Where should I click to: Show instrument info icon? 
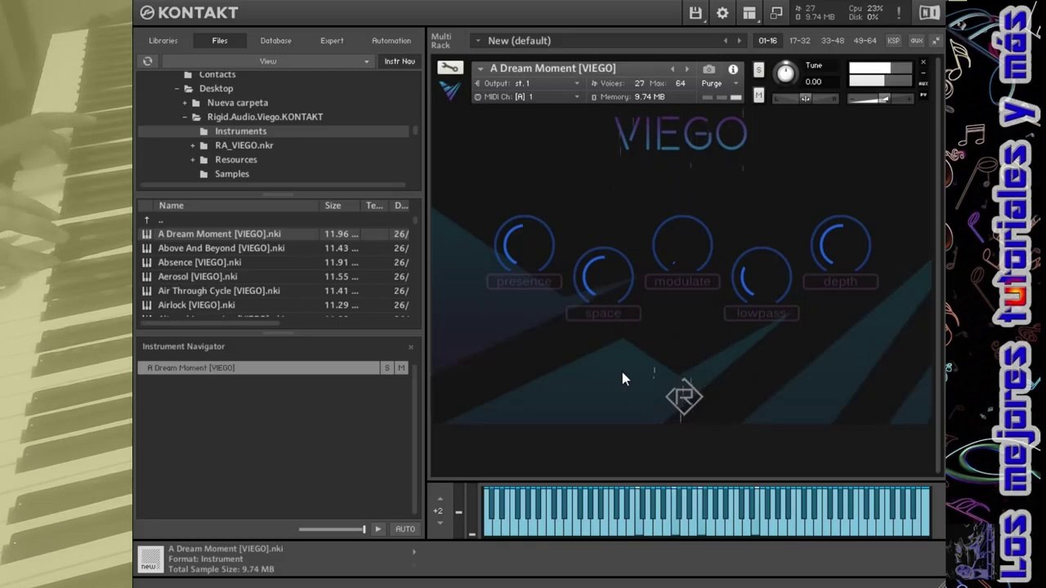733,69
